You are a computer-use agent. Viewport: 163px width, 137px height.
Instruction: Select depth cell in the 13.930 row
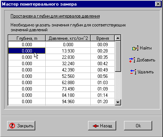(27, 51)
